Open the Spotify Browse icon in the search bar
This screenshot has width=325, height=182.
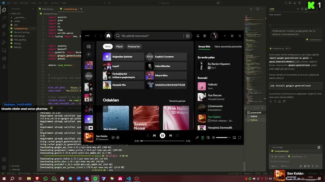pos(188,36)
